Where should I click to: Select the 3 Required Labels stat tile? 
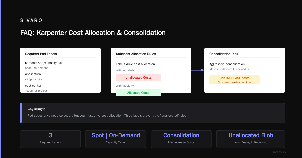pos(50,139)
